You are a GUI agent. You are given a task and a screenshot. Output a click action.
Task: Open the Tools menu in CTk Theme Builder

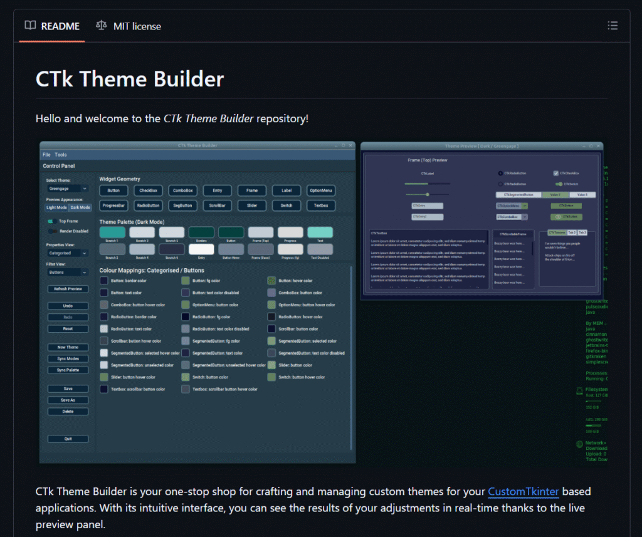point(61,155)
